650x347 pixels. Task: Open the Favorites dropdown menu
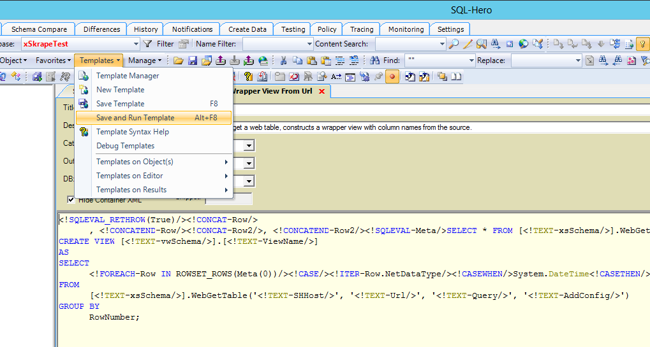pyautogui.click(x=53, y=60)
